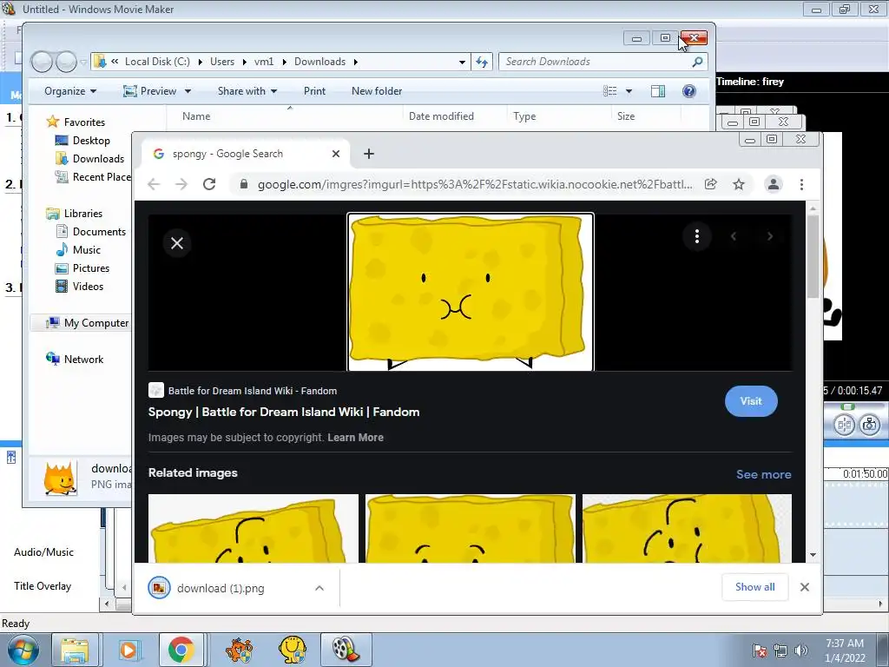Open Chrome from the taskbar

tap(181, 650)
